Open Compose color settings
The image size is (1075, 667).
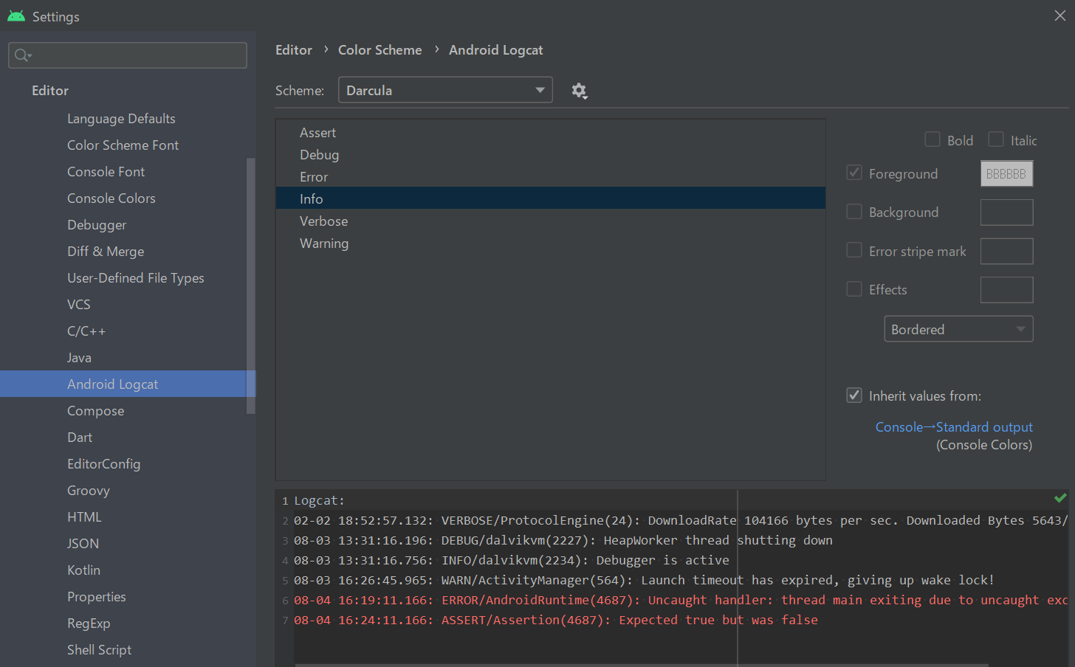coord(95,411)
